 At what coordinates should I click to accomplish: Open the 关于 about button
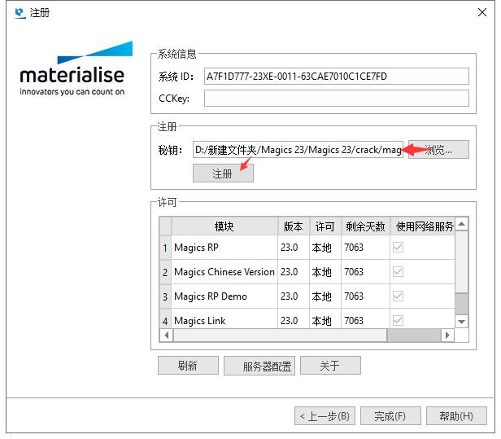pyautogui.click(x=330, y=366)
